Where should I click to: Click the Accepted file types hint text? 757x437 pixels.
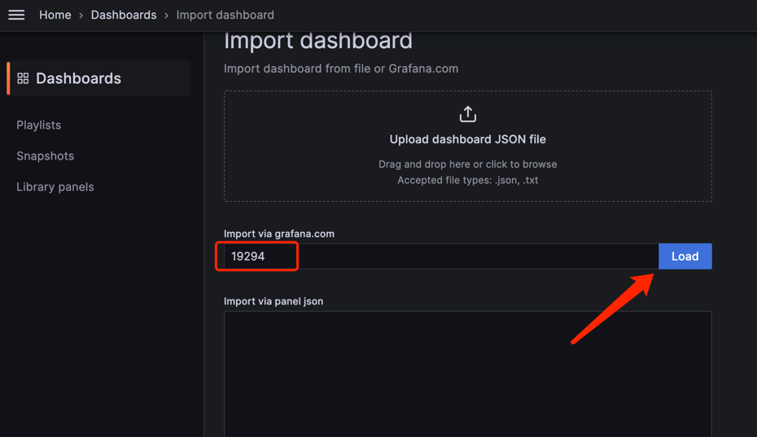click(467, 181)
